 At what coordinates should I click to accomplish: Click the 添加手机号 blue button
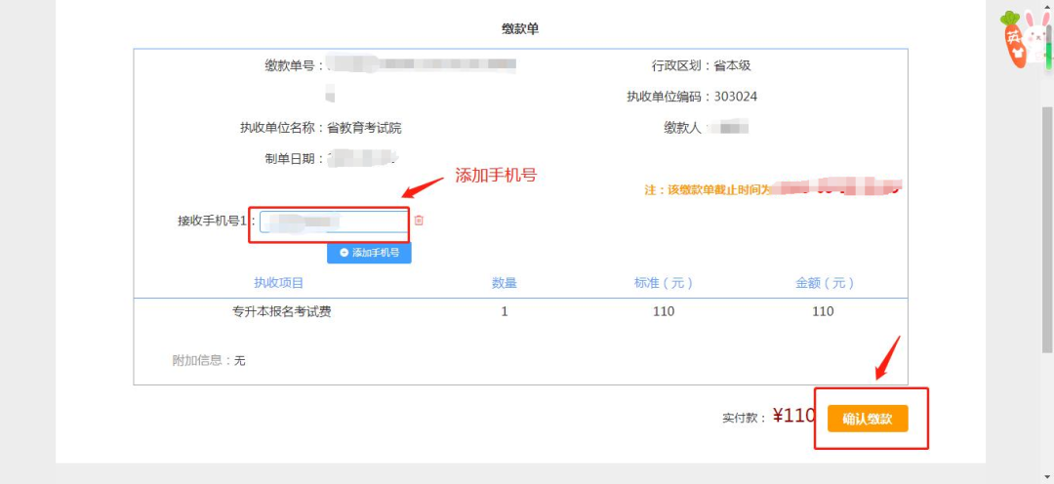369,253
